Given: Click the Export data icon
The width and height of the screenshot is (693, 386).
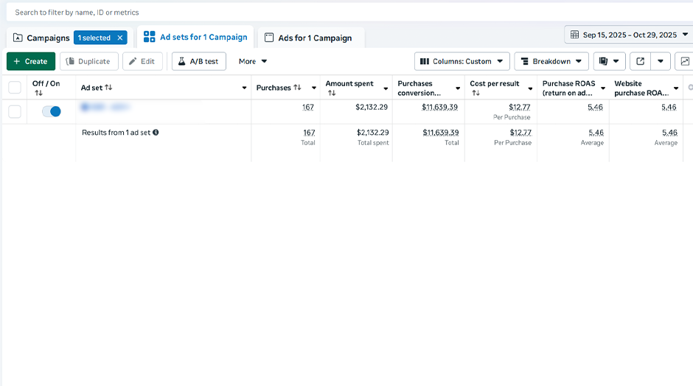Looking at the screenshot, I should [x=640, y=61].
